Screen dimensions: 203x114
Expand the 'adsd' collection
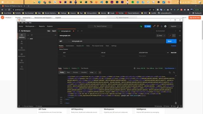click(x=28, y=39)
